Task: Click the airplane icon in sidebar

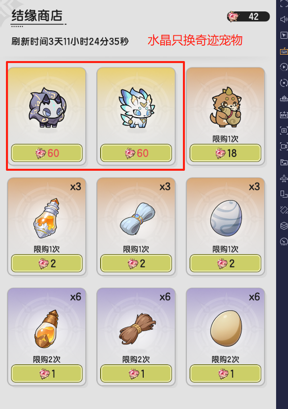Action: coord(284,178)
